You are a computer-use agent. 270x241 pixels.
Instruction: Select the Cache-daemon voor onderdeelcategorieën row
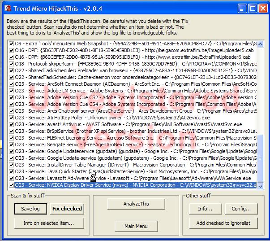point(136,77)
